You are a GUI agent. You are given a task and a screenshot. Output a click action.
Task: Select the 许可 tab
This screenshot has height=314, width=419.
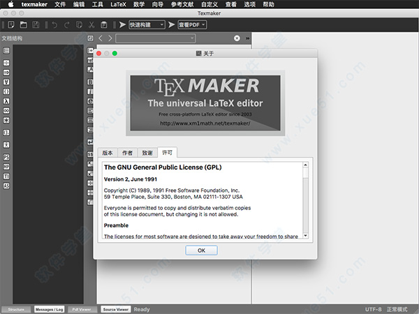[168, 152]
